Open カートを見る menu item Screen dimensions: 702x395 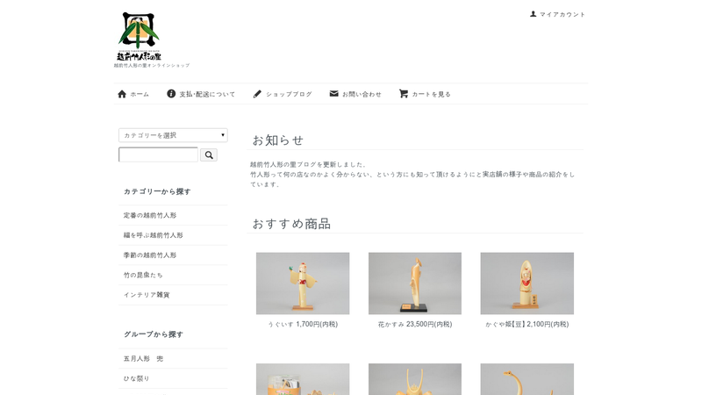pyautogui.click(x=431, y=94)
